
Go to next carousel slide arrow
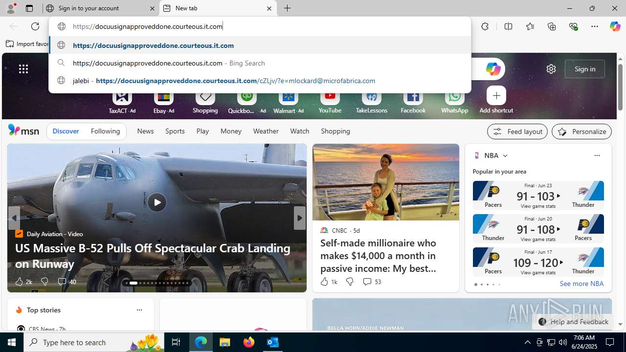tap(299, 218)
